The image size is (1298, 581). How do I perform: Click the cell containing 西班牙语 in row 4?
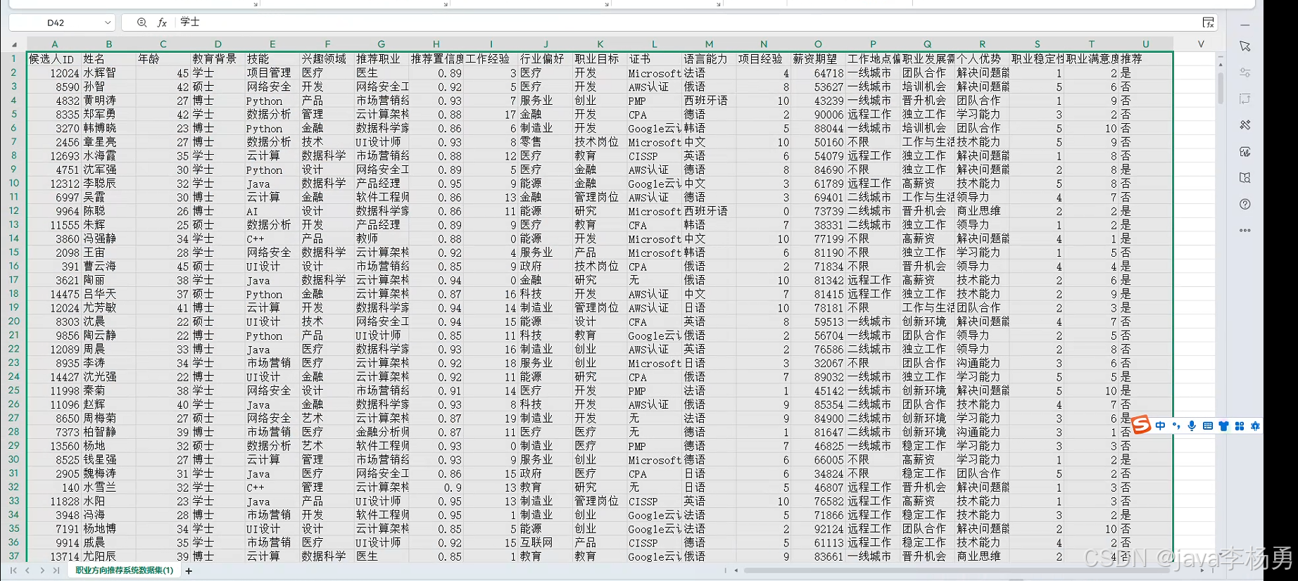709,101
